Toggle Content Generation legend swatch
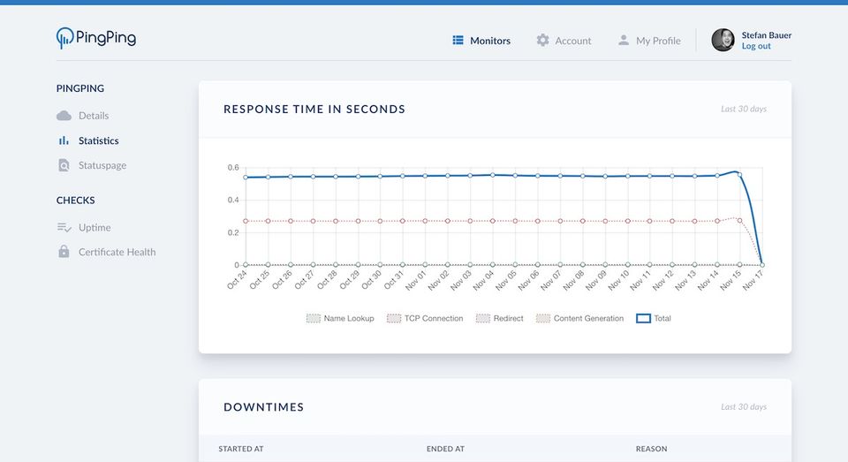This screenshot has height=462, width=848. (x=543, y=318)
